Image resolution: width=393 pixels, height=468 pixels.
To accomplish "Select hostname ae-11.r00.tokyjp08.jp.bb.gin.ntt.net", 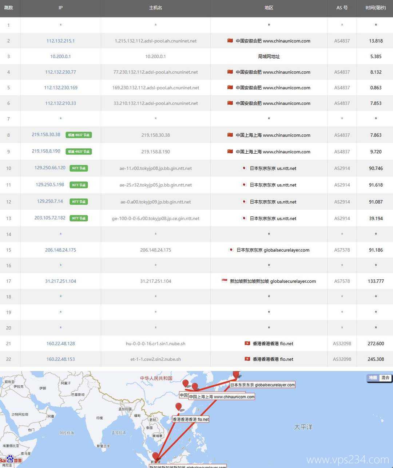I will [x=155, y=169].
